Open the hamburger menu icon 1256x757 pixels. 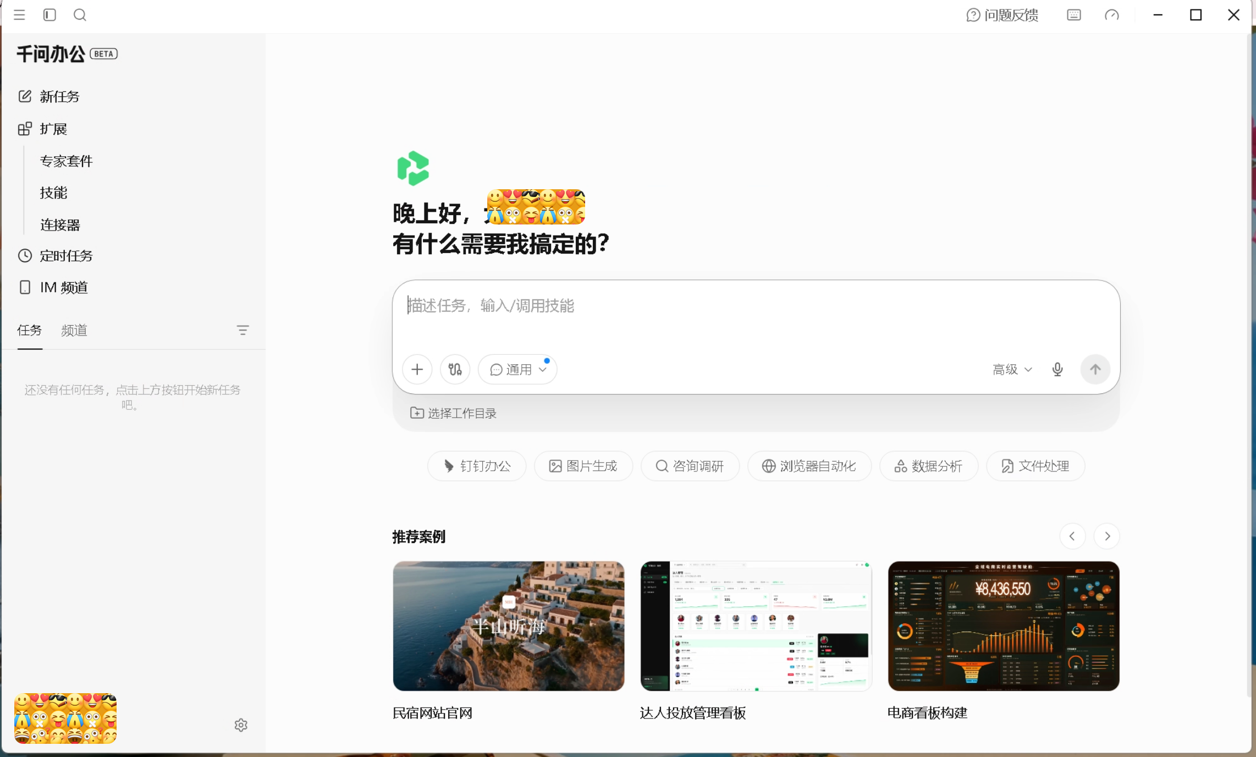tap(19, 15)
